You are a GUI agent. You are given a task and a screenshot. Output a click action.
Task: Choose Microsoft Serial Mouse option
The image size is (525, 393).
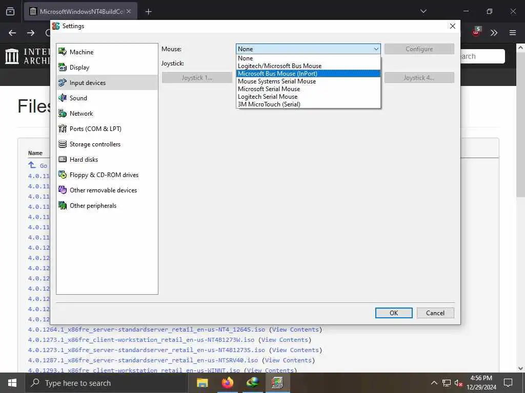(x=308, y=89)
